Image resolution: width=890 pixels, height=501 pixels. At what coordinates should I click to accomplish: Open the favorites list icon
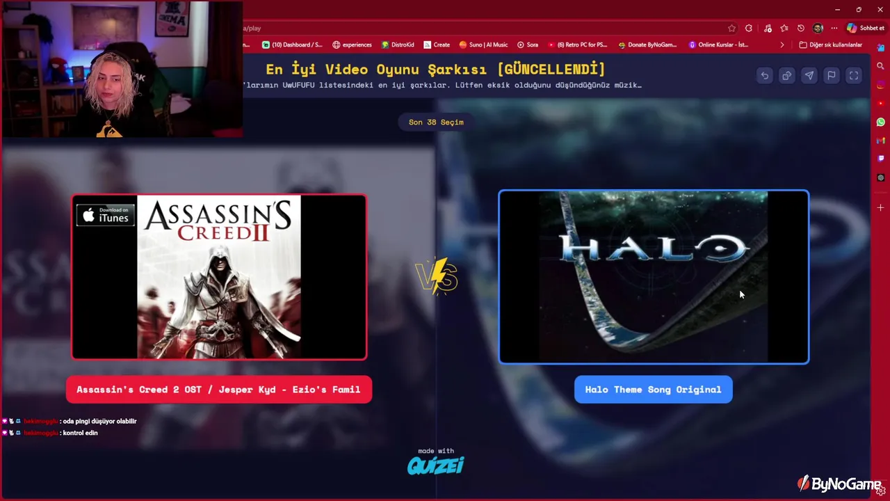(784, 29)
